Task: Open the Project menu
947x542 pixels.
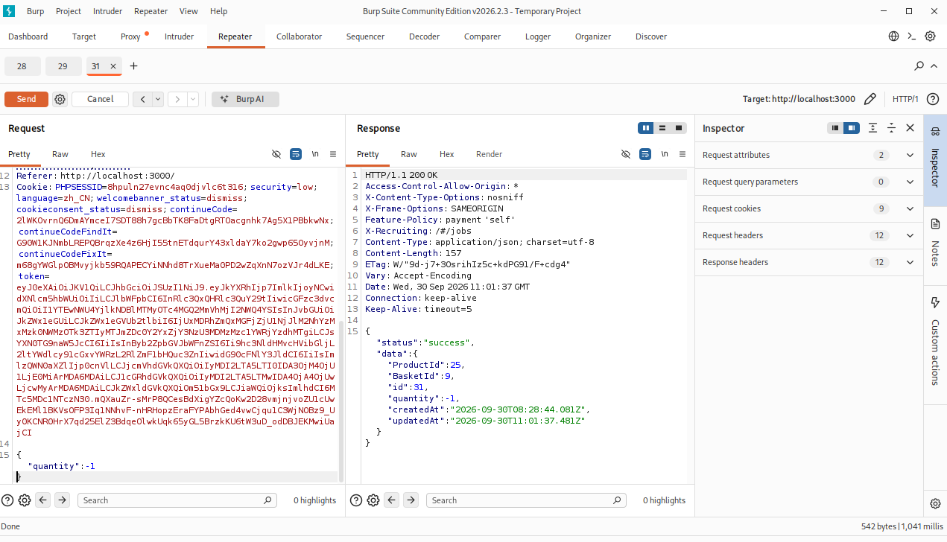Action: tap(69, 11)
